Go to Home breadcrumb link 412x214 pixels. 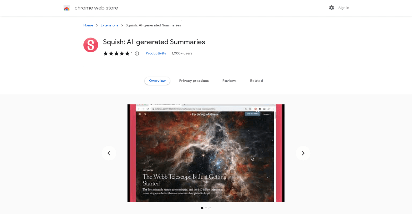pos(88,25)
